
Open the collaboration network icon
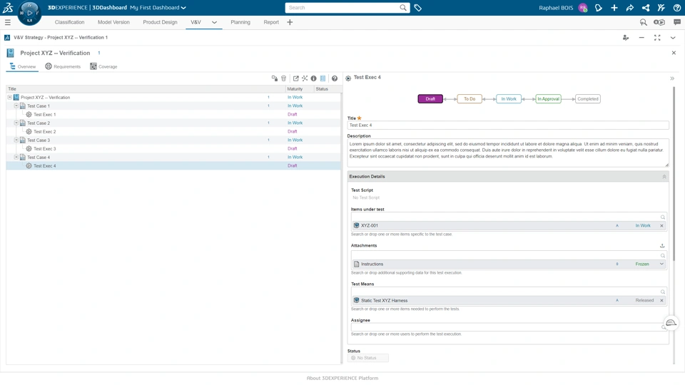pos(645,8)
